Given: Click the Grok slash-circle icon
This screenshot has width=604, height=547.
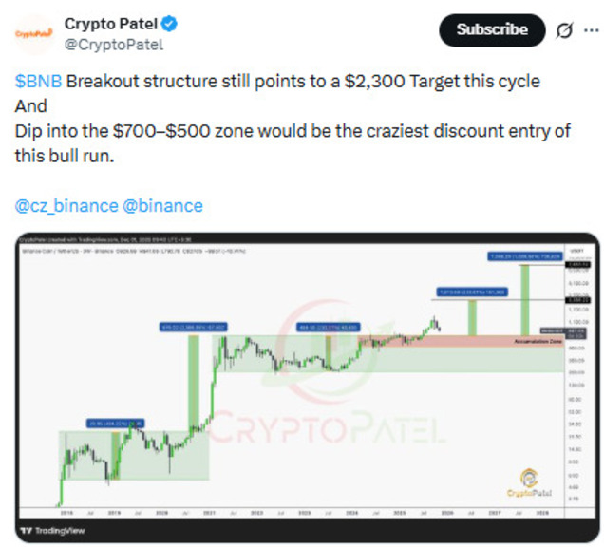Looking at the screenshot, I should [562, 30].
